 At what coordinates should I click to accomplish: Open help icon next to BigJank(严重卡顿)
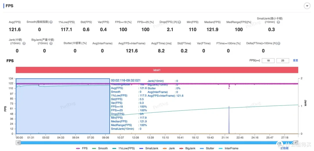coord(51,43)
